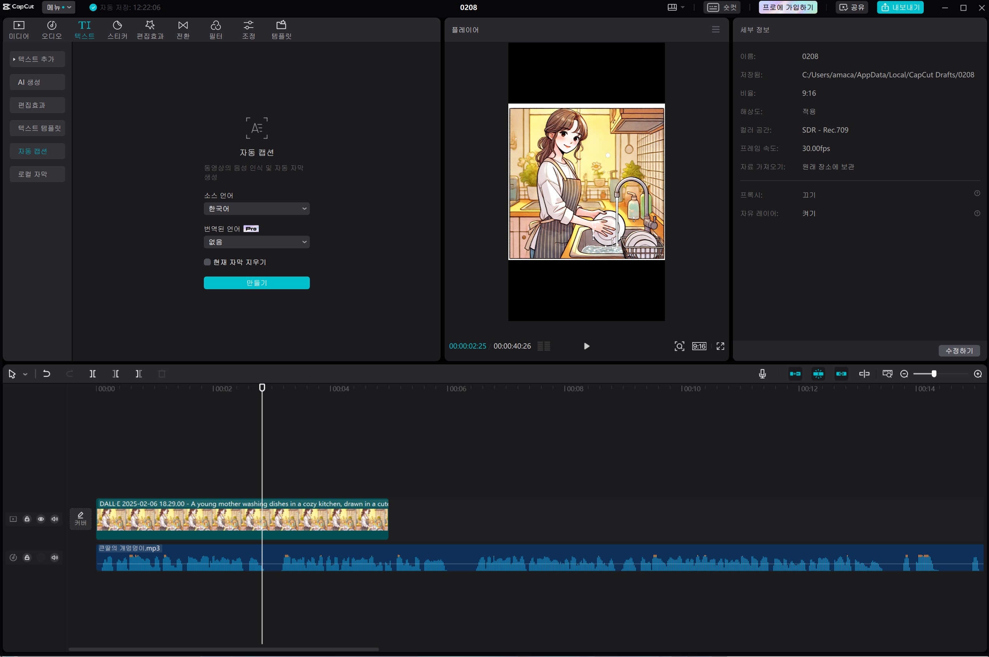Delete right of playhead with trim-right tool

[139, 374]
